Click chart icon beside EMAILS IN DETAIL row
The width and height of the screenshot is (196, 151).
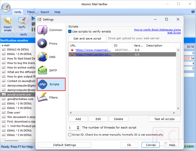[x=4, y=49]
